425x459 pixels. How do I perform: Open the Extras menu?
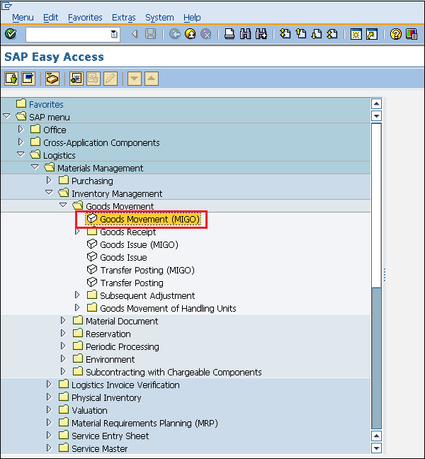click(x=124, y=18)
